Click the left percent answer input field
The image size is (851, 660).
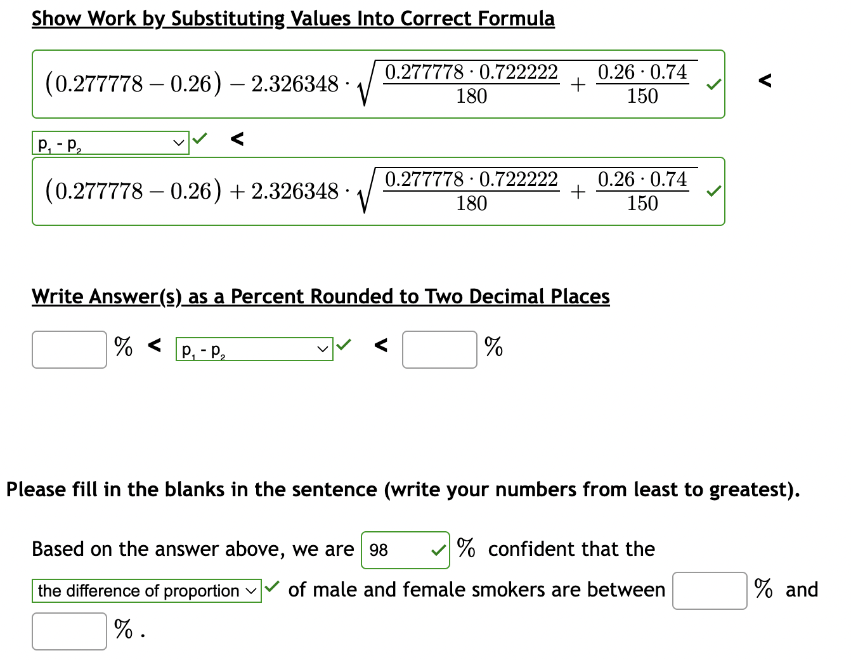click(x=68, y=349)
